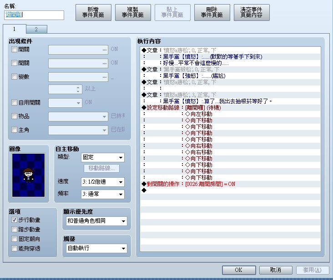Enable the first 開關 condition checkbox
Image resolution: width=333 pixels, height=280 pixels.
pos(14,50)
